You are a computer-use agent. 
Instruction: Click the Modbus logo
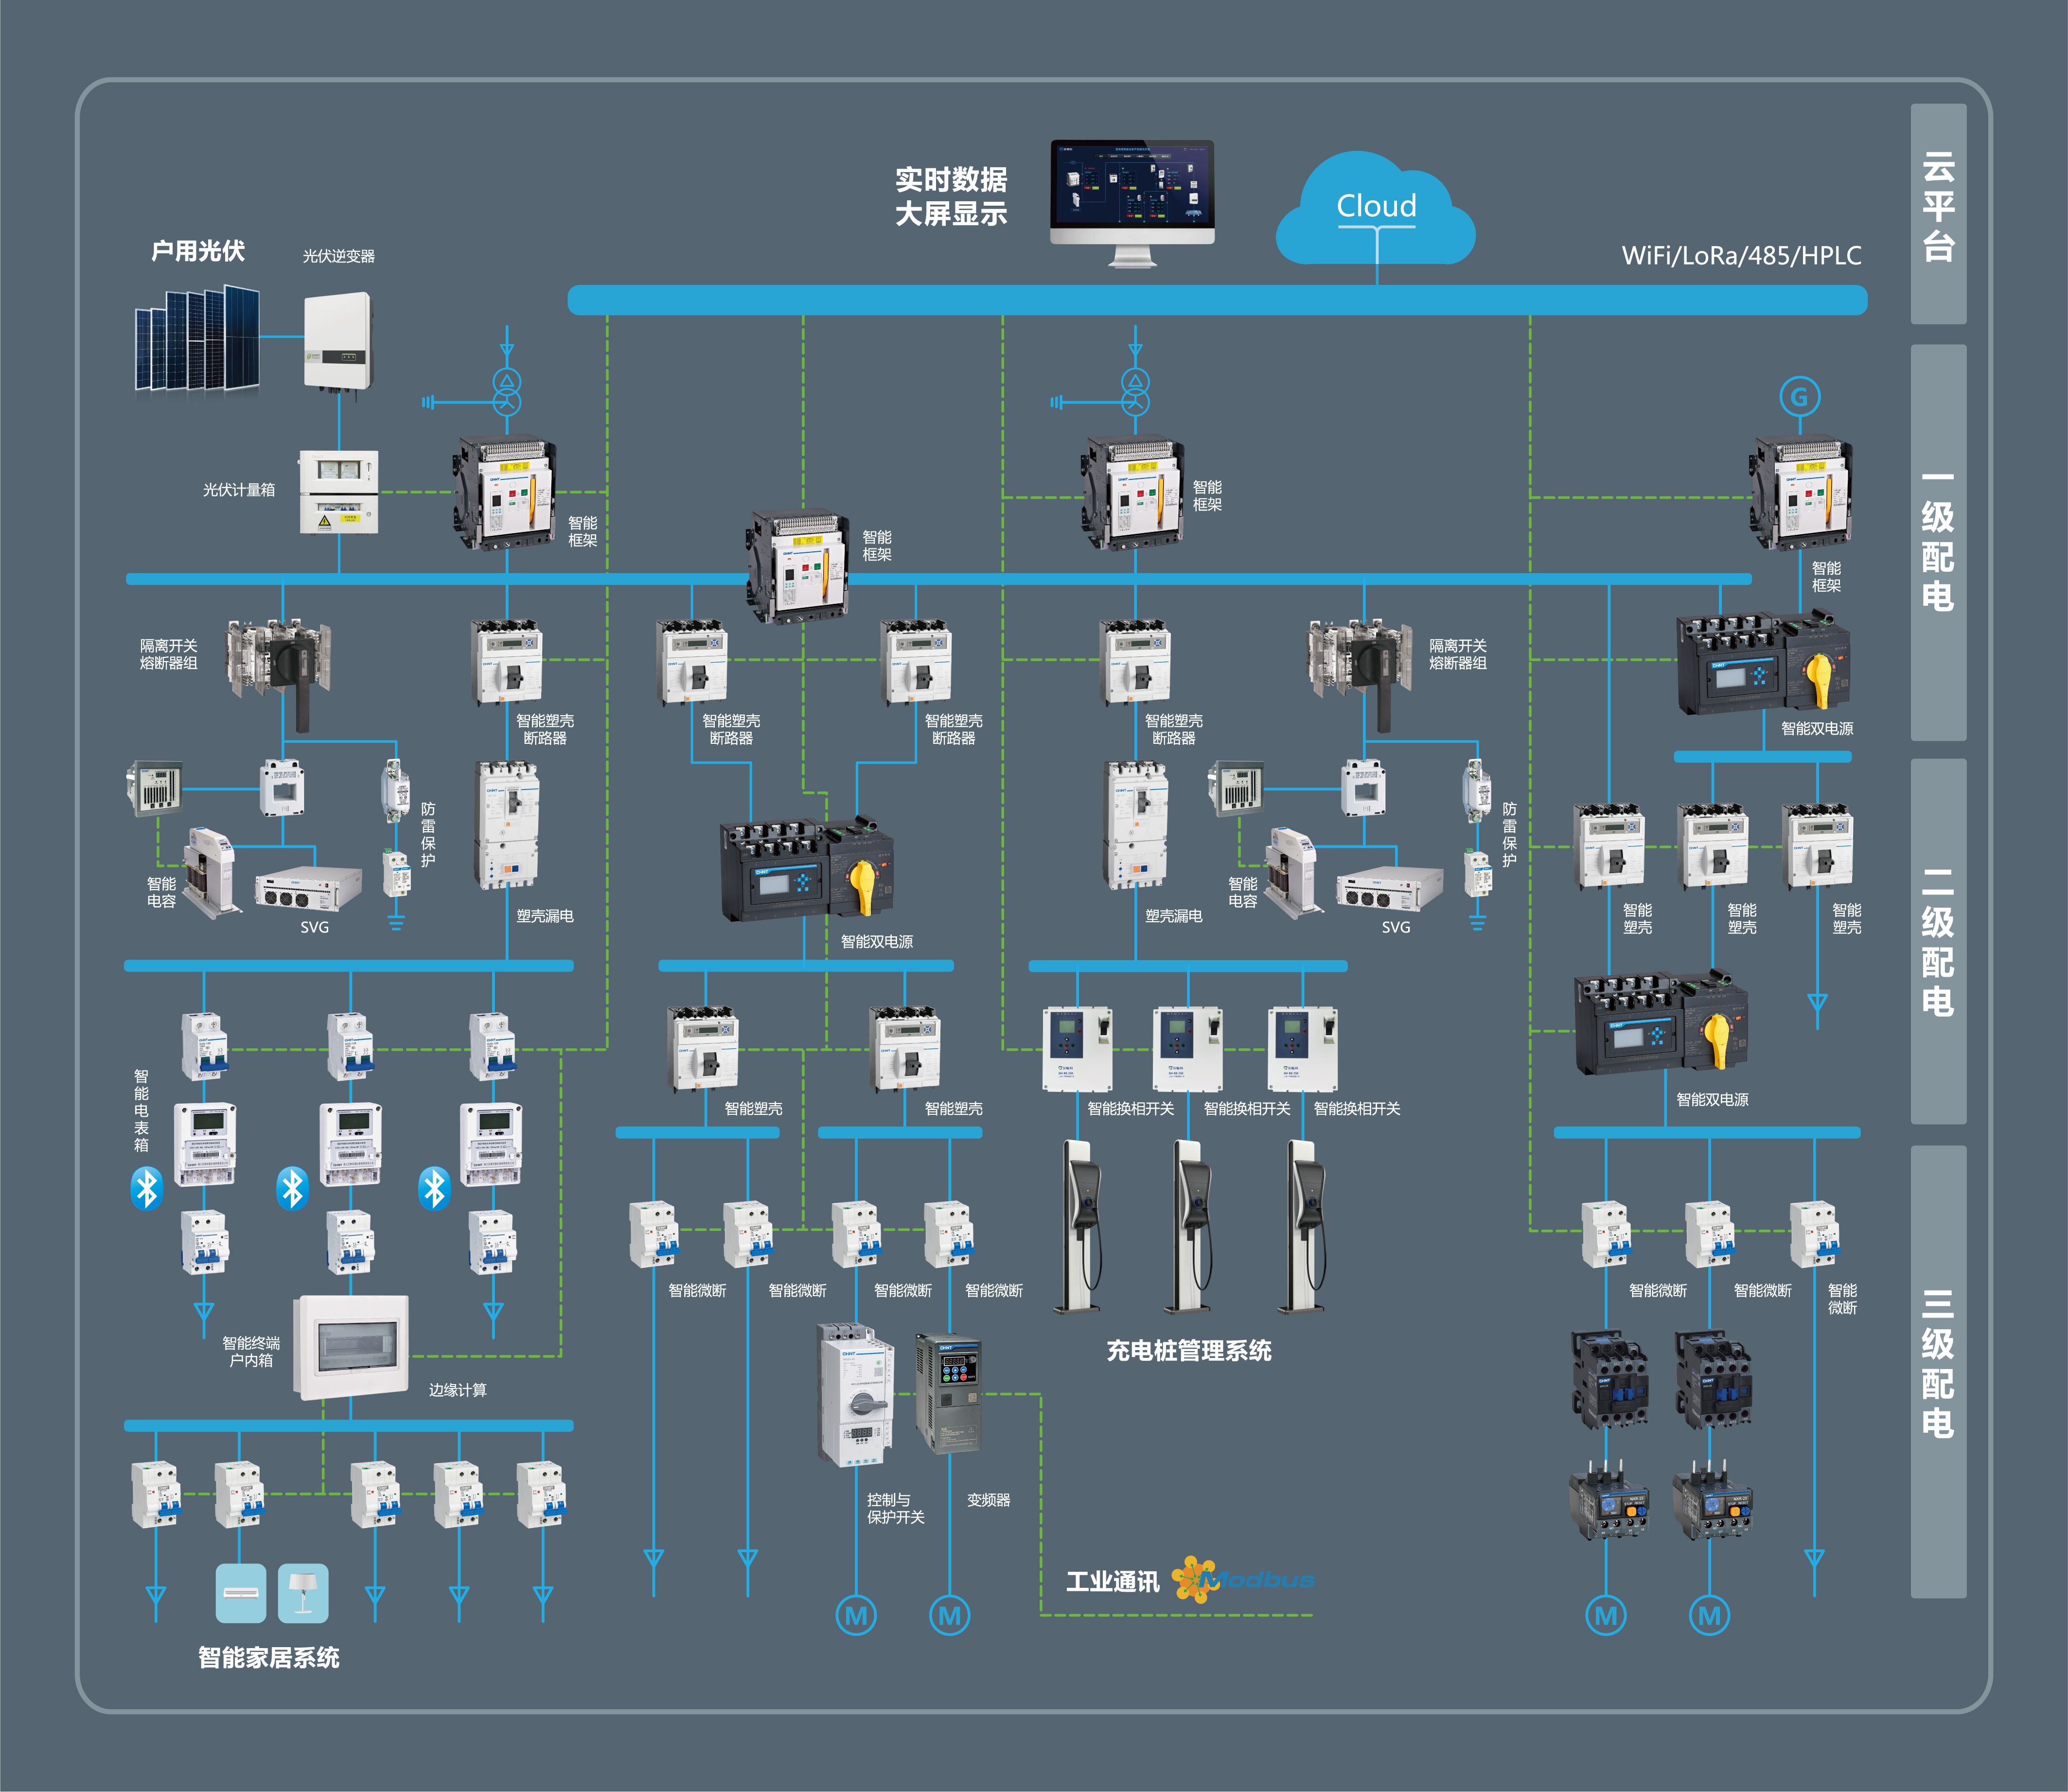pos(1242,1580)
